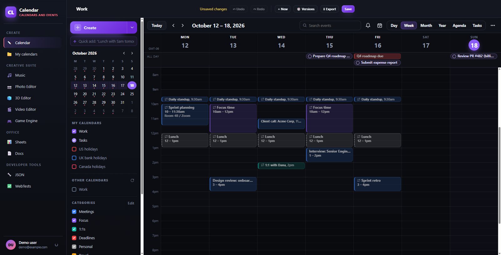Switch to the Year view
This screenshot has width=501, height=255.
point(442,25)
